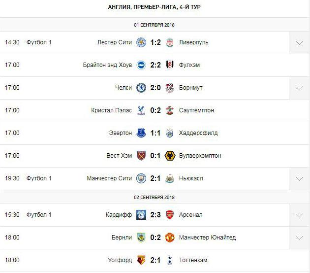Click the Wolverhampton wolf crest

170,156
